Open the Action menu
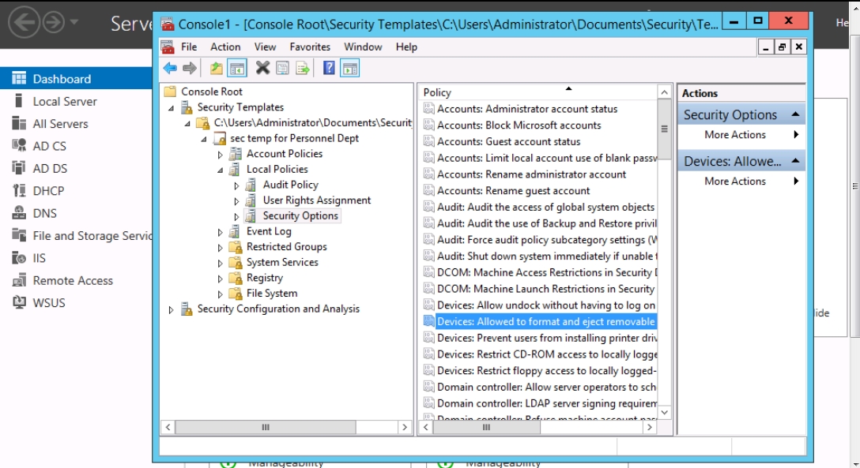This screenshot has width=860, height=468. [x=225, y=47]
